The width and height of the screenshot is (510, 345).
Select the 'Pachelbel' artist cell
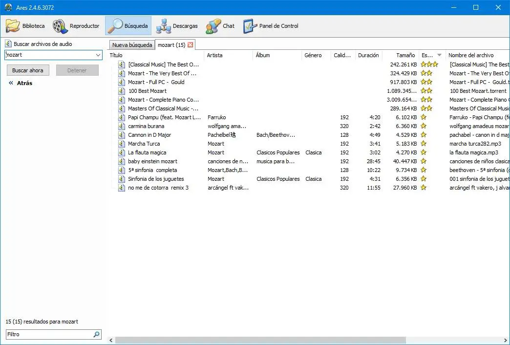tap(221, 135)
